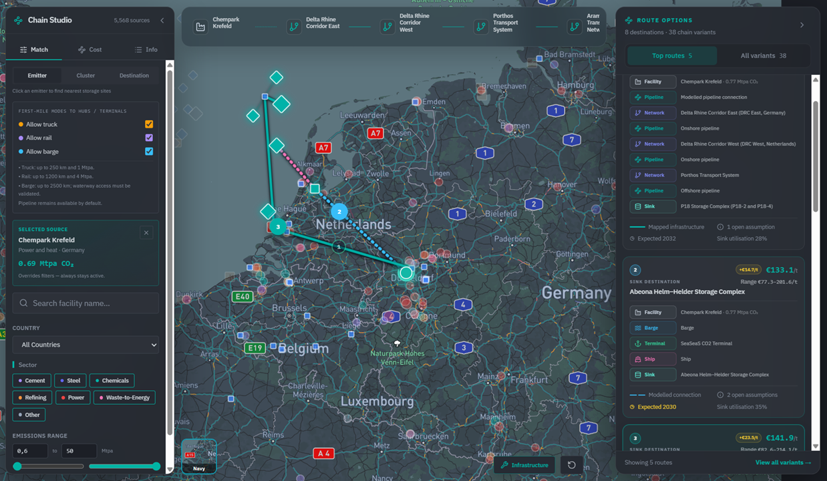827x481 pixels.
Task: Click the Chempark Krefeld factory icon in chain bar
Action: [x=200, y=27]
